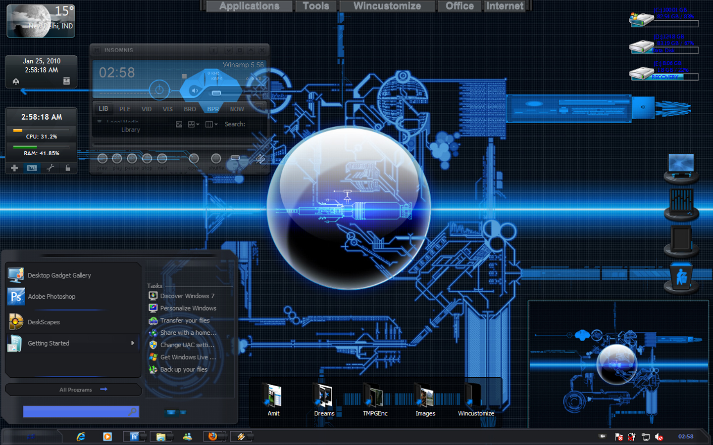Click weather gadget showing New Delhi
Screen dimensions: 713x445
point(41,20)
